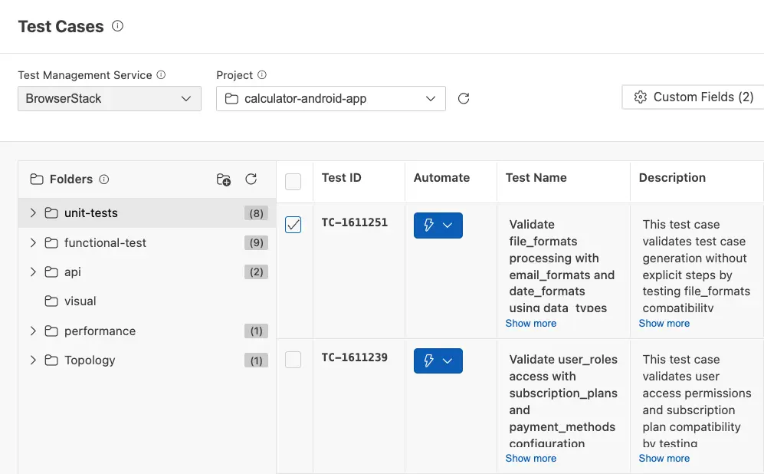Click Show more on TC-1611239 test name
Screen dimensions: 764x474
tap(530, 458)
